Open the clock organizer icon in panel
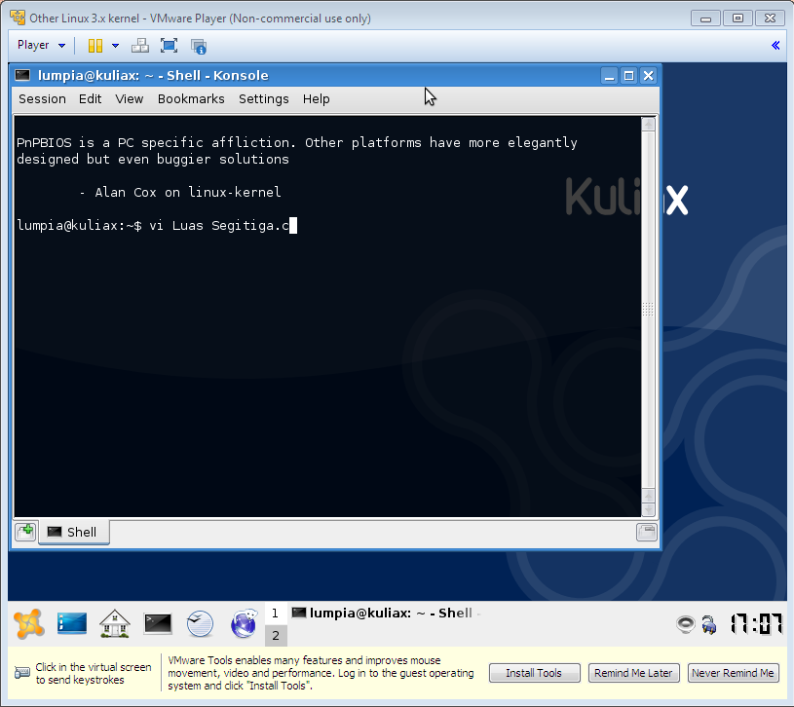Image resolution: width=794 pixels, height=707 pixels. tap(200, 624)
